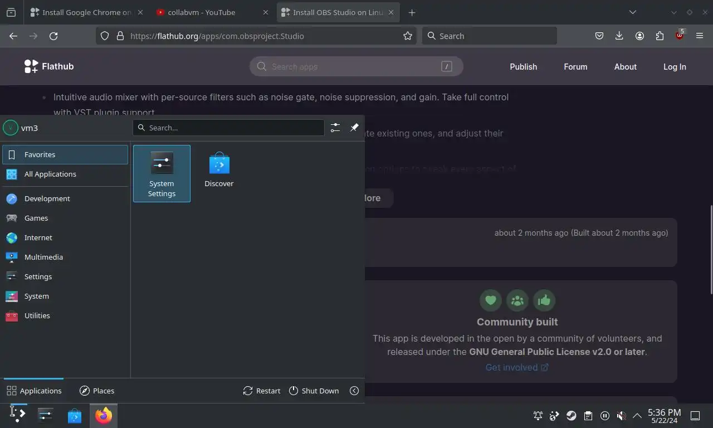Open the Development category

pos(65,198)
